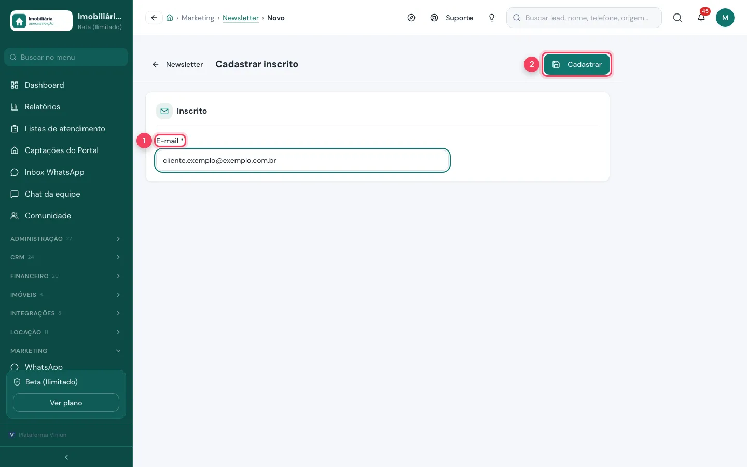Open Chat da equipe
This screenshot has height=467, width=747.
tap(66, 194)
